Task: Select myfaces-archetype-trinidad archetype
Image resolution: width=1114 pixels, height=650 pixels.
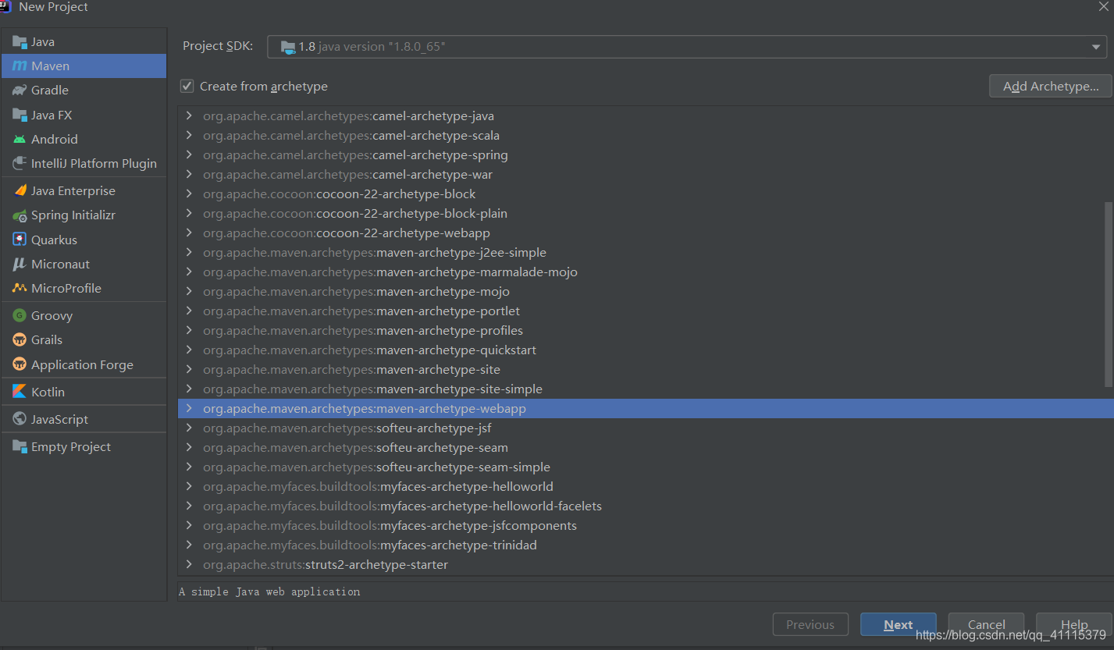Action: point(646,545)
